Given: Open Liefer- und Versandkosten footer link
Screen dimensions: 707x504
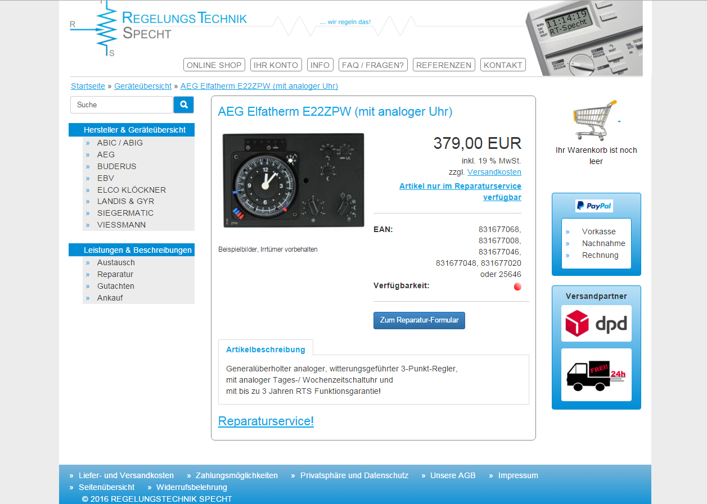Looking at the screenshot, I should [126, 475].
